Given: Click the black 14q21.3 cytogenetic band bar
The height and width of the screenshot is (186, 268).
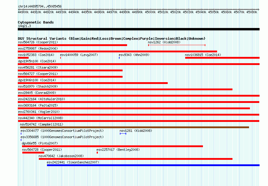Looking at the screenshot, I should (x=139, y=29).
